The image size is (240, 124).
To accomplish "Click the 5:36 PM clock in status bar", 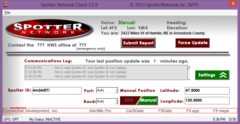I will (219, 119).
